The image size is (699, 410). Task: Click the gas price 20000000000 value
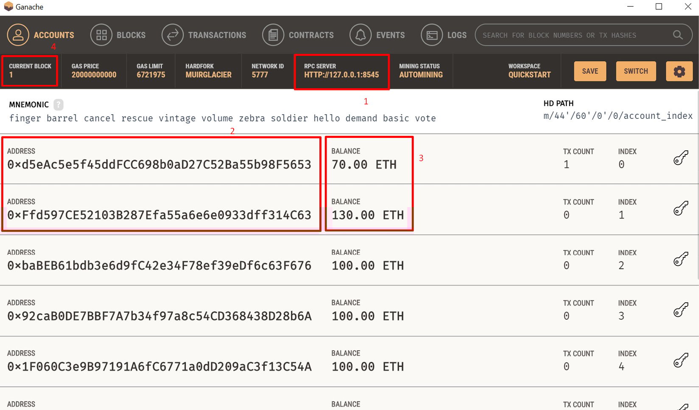(x=94, y=75)
